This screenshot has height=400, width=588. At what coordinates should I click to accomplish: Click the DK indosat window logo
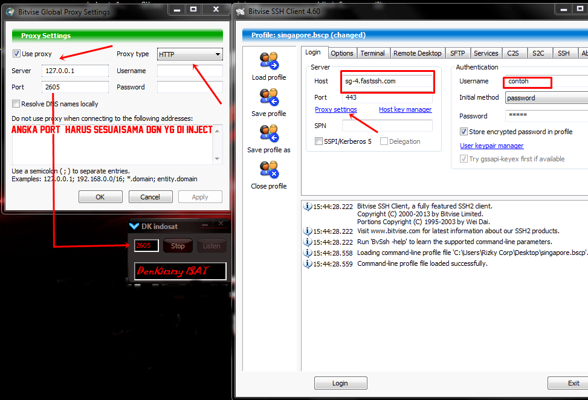tap(134, 226)
